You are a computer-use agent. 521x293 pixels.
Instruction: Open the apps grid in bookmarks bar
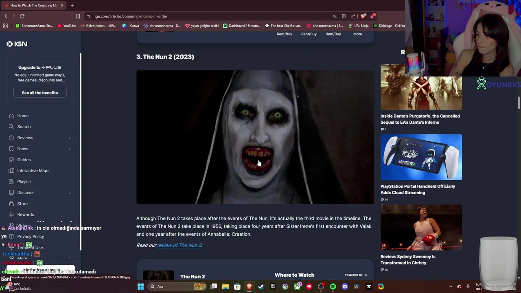(x=5, y=26)
